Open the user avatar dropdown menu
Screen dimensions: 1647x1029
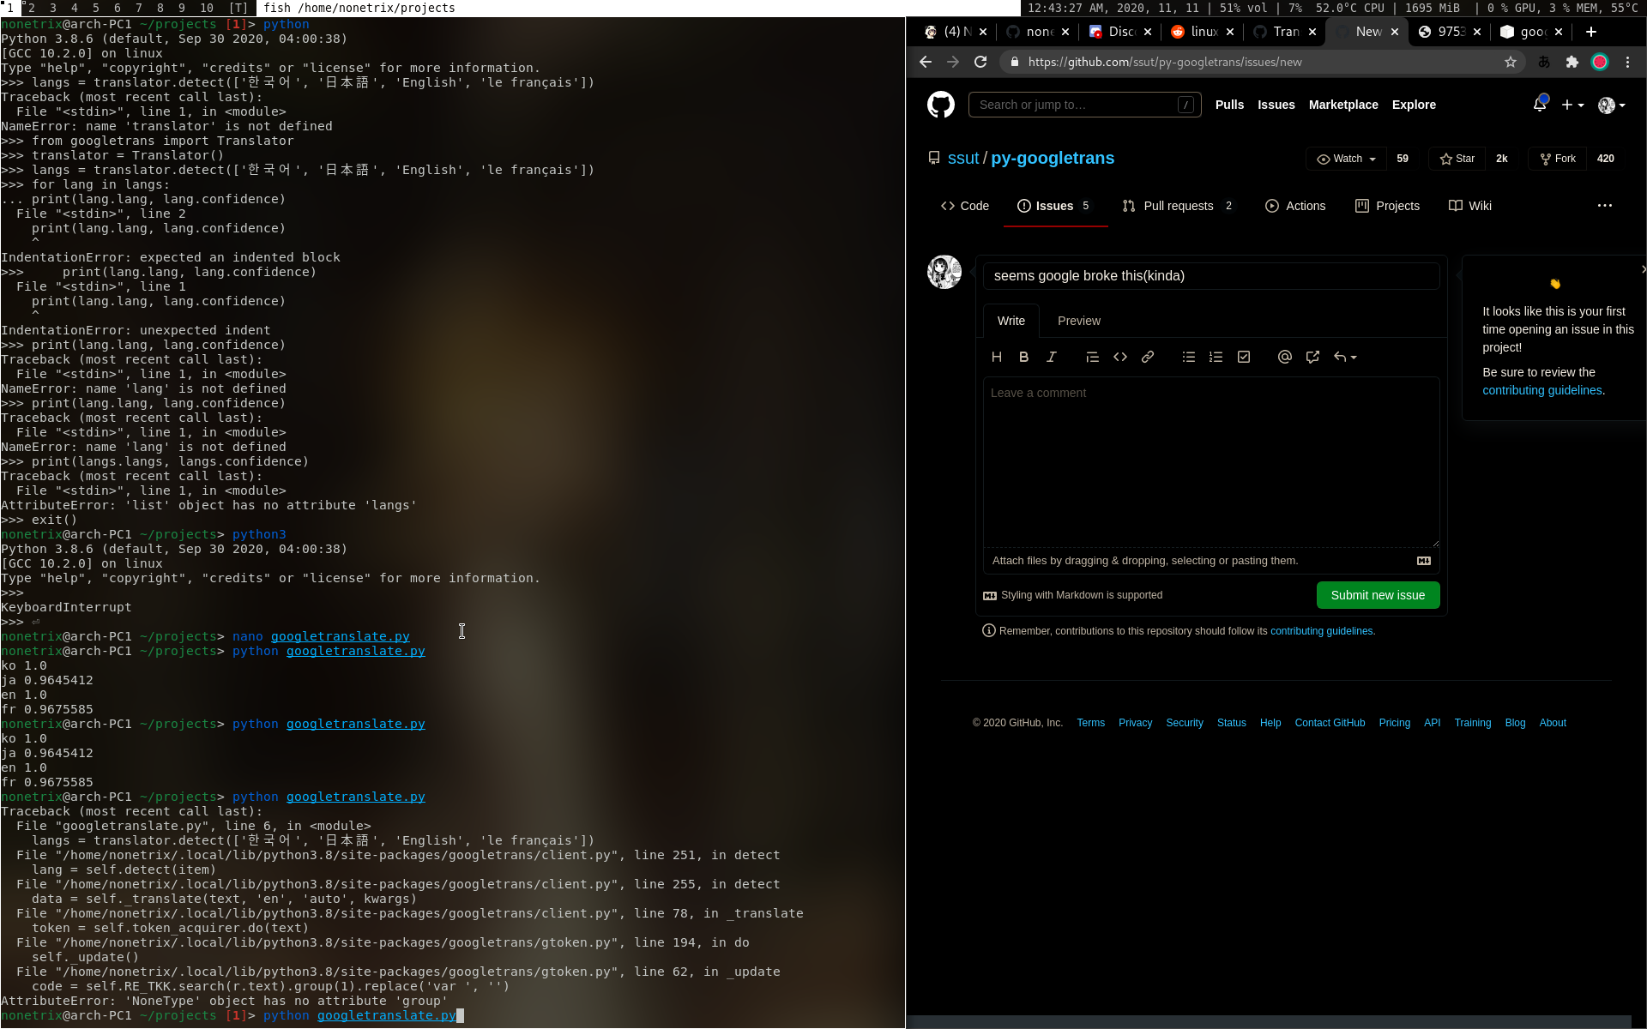click(1612, 105)
